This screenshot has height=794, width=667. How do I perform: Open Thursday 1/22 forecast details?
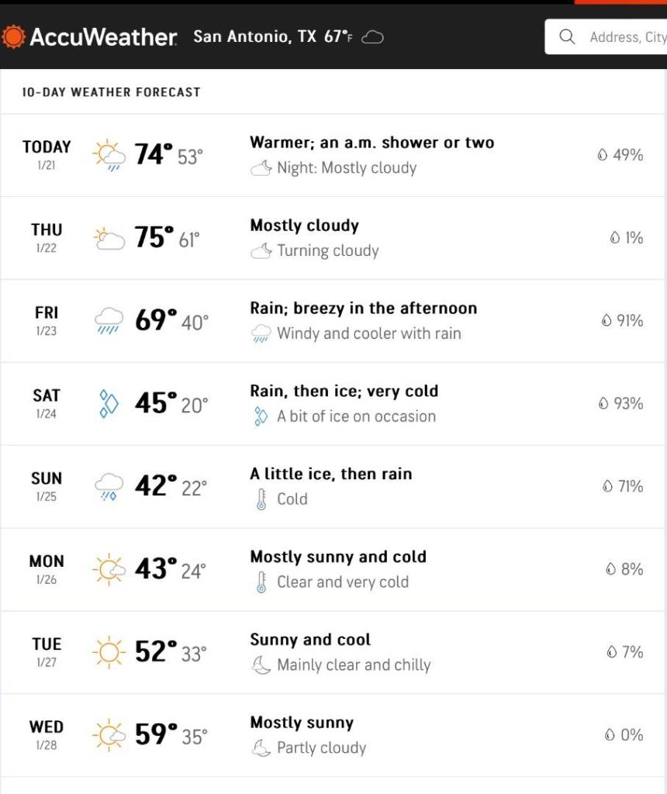(47, 237)
